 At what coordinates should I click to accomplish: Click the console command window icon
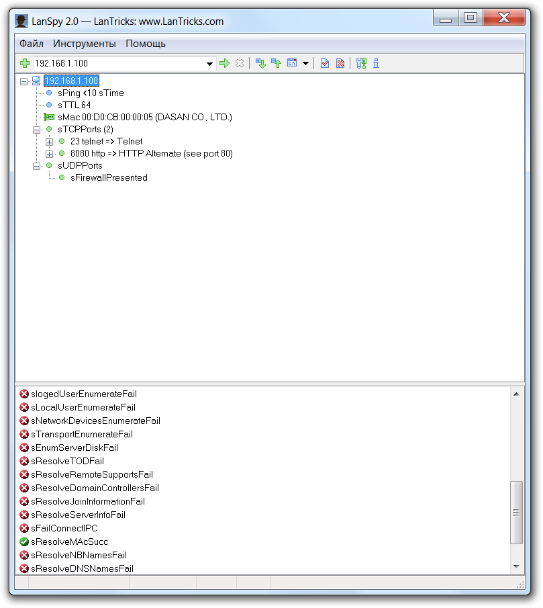click(292, 63)
